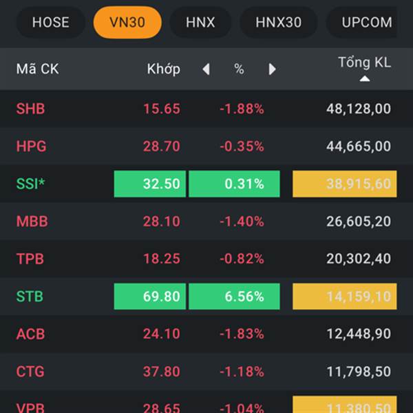The image size is (413, 413).
Task: Click the right arrow beside the % column
Action: click(x=273, y=69)
